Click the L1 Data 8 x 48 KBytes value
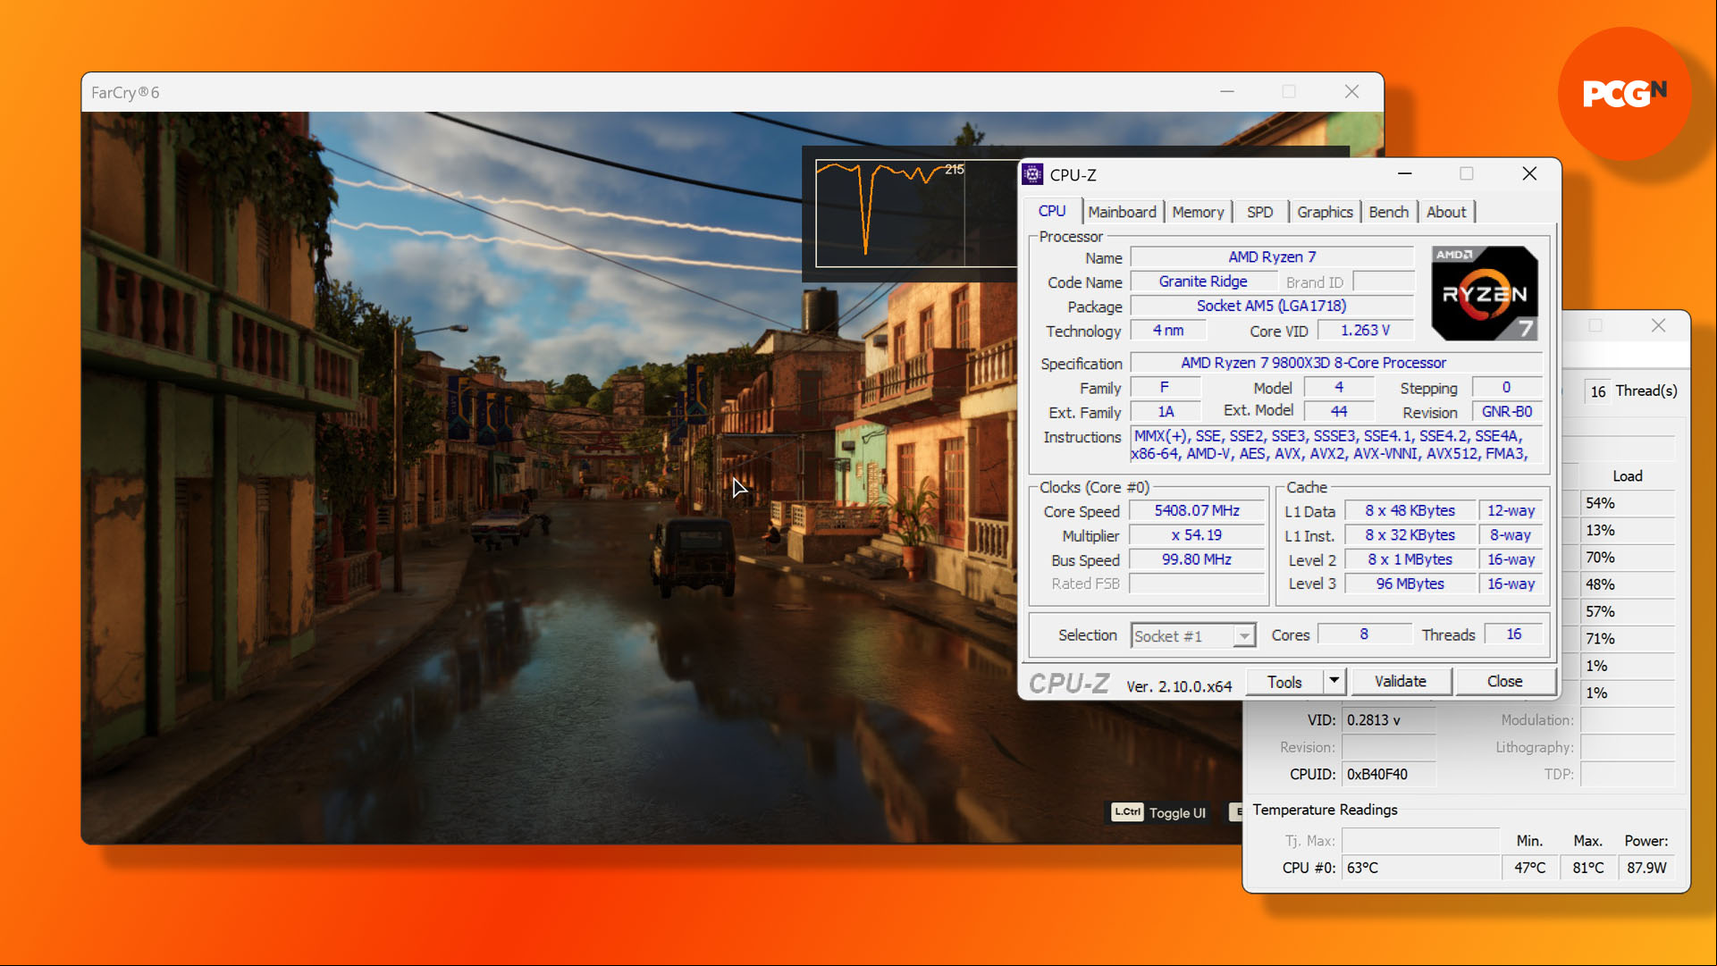The height and width of the screenshot is (966, 1717). coord(1410,511)
